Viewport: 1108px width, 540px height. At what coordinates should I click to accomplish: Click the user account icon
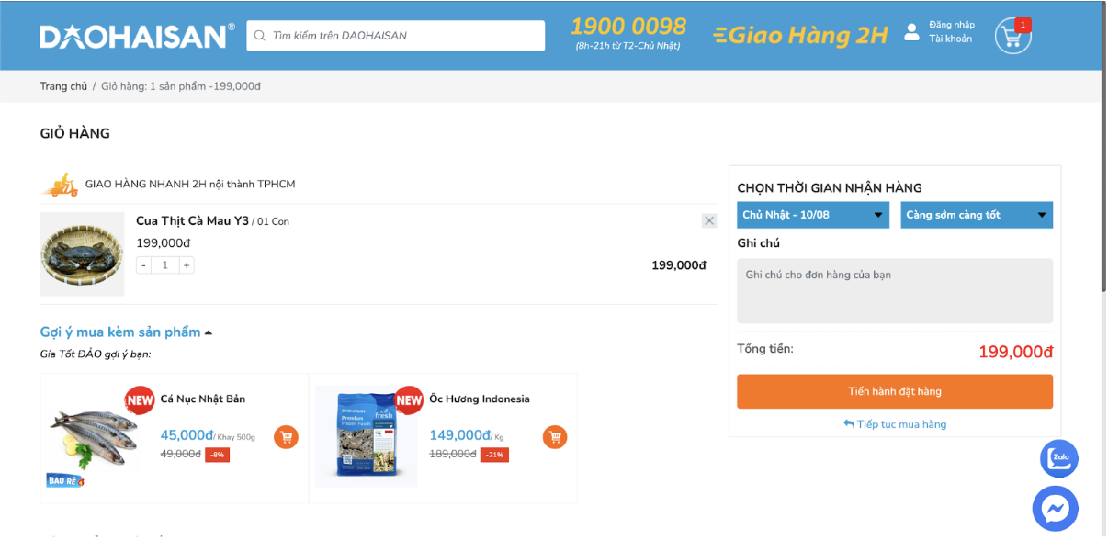[x=911, y=32]
